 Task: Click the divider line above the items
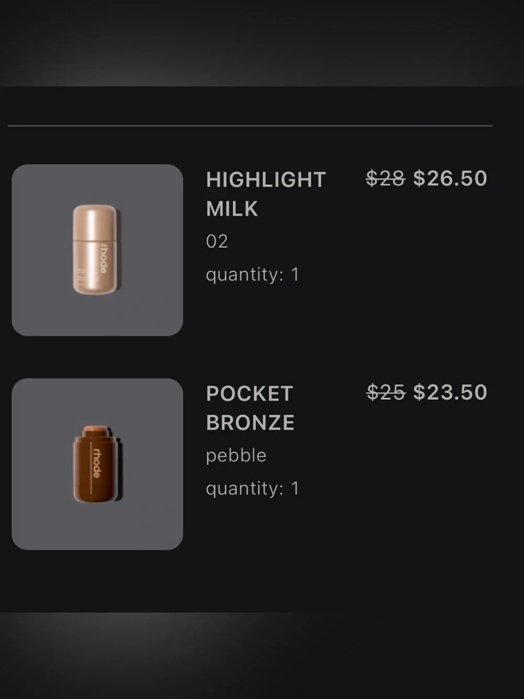(250, 126)
